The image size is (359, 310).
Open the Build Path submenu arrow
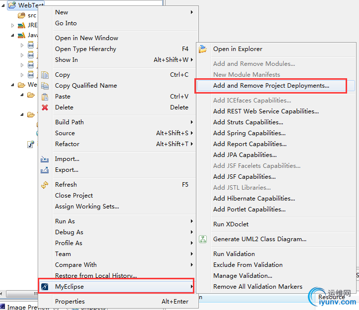point(192,122)
